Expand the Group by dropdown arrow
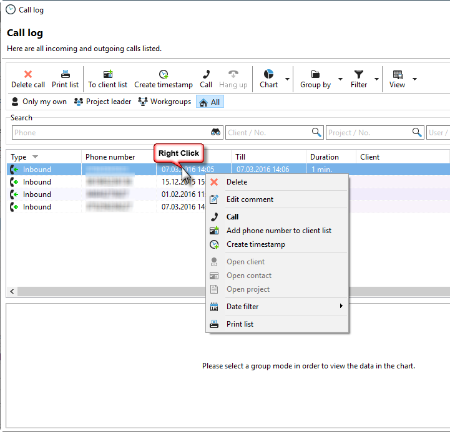 340,79
